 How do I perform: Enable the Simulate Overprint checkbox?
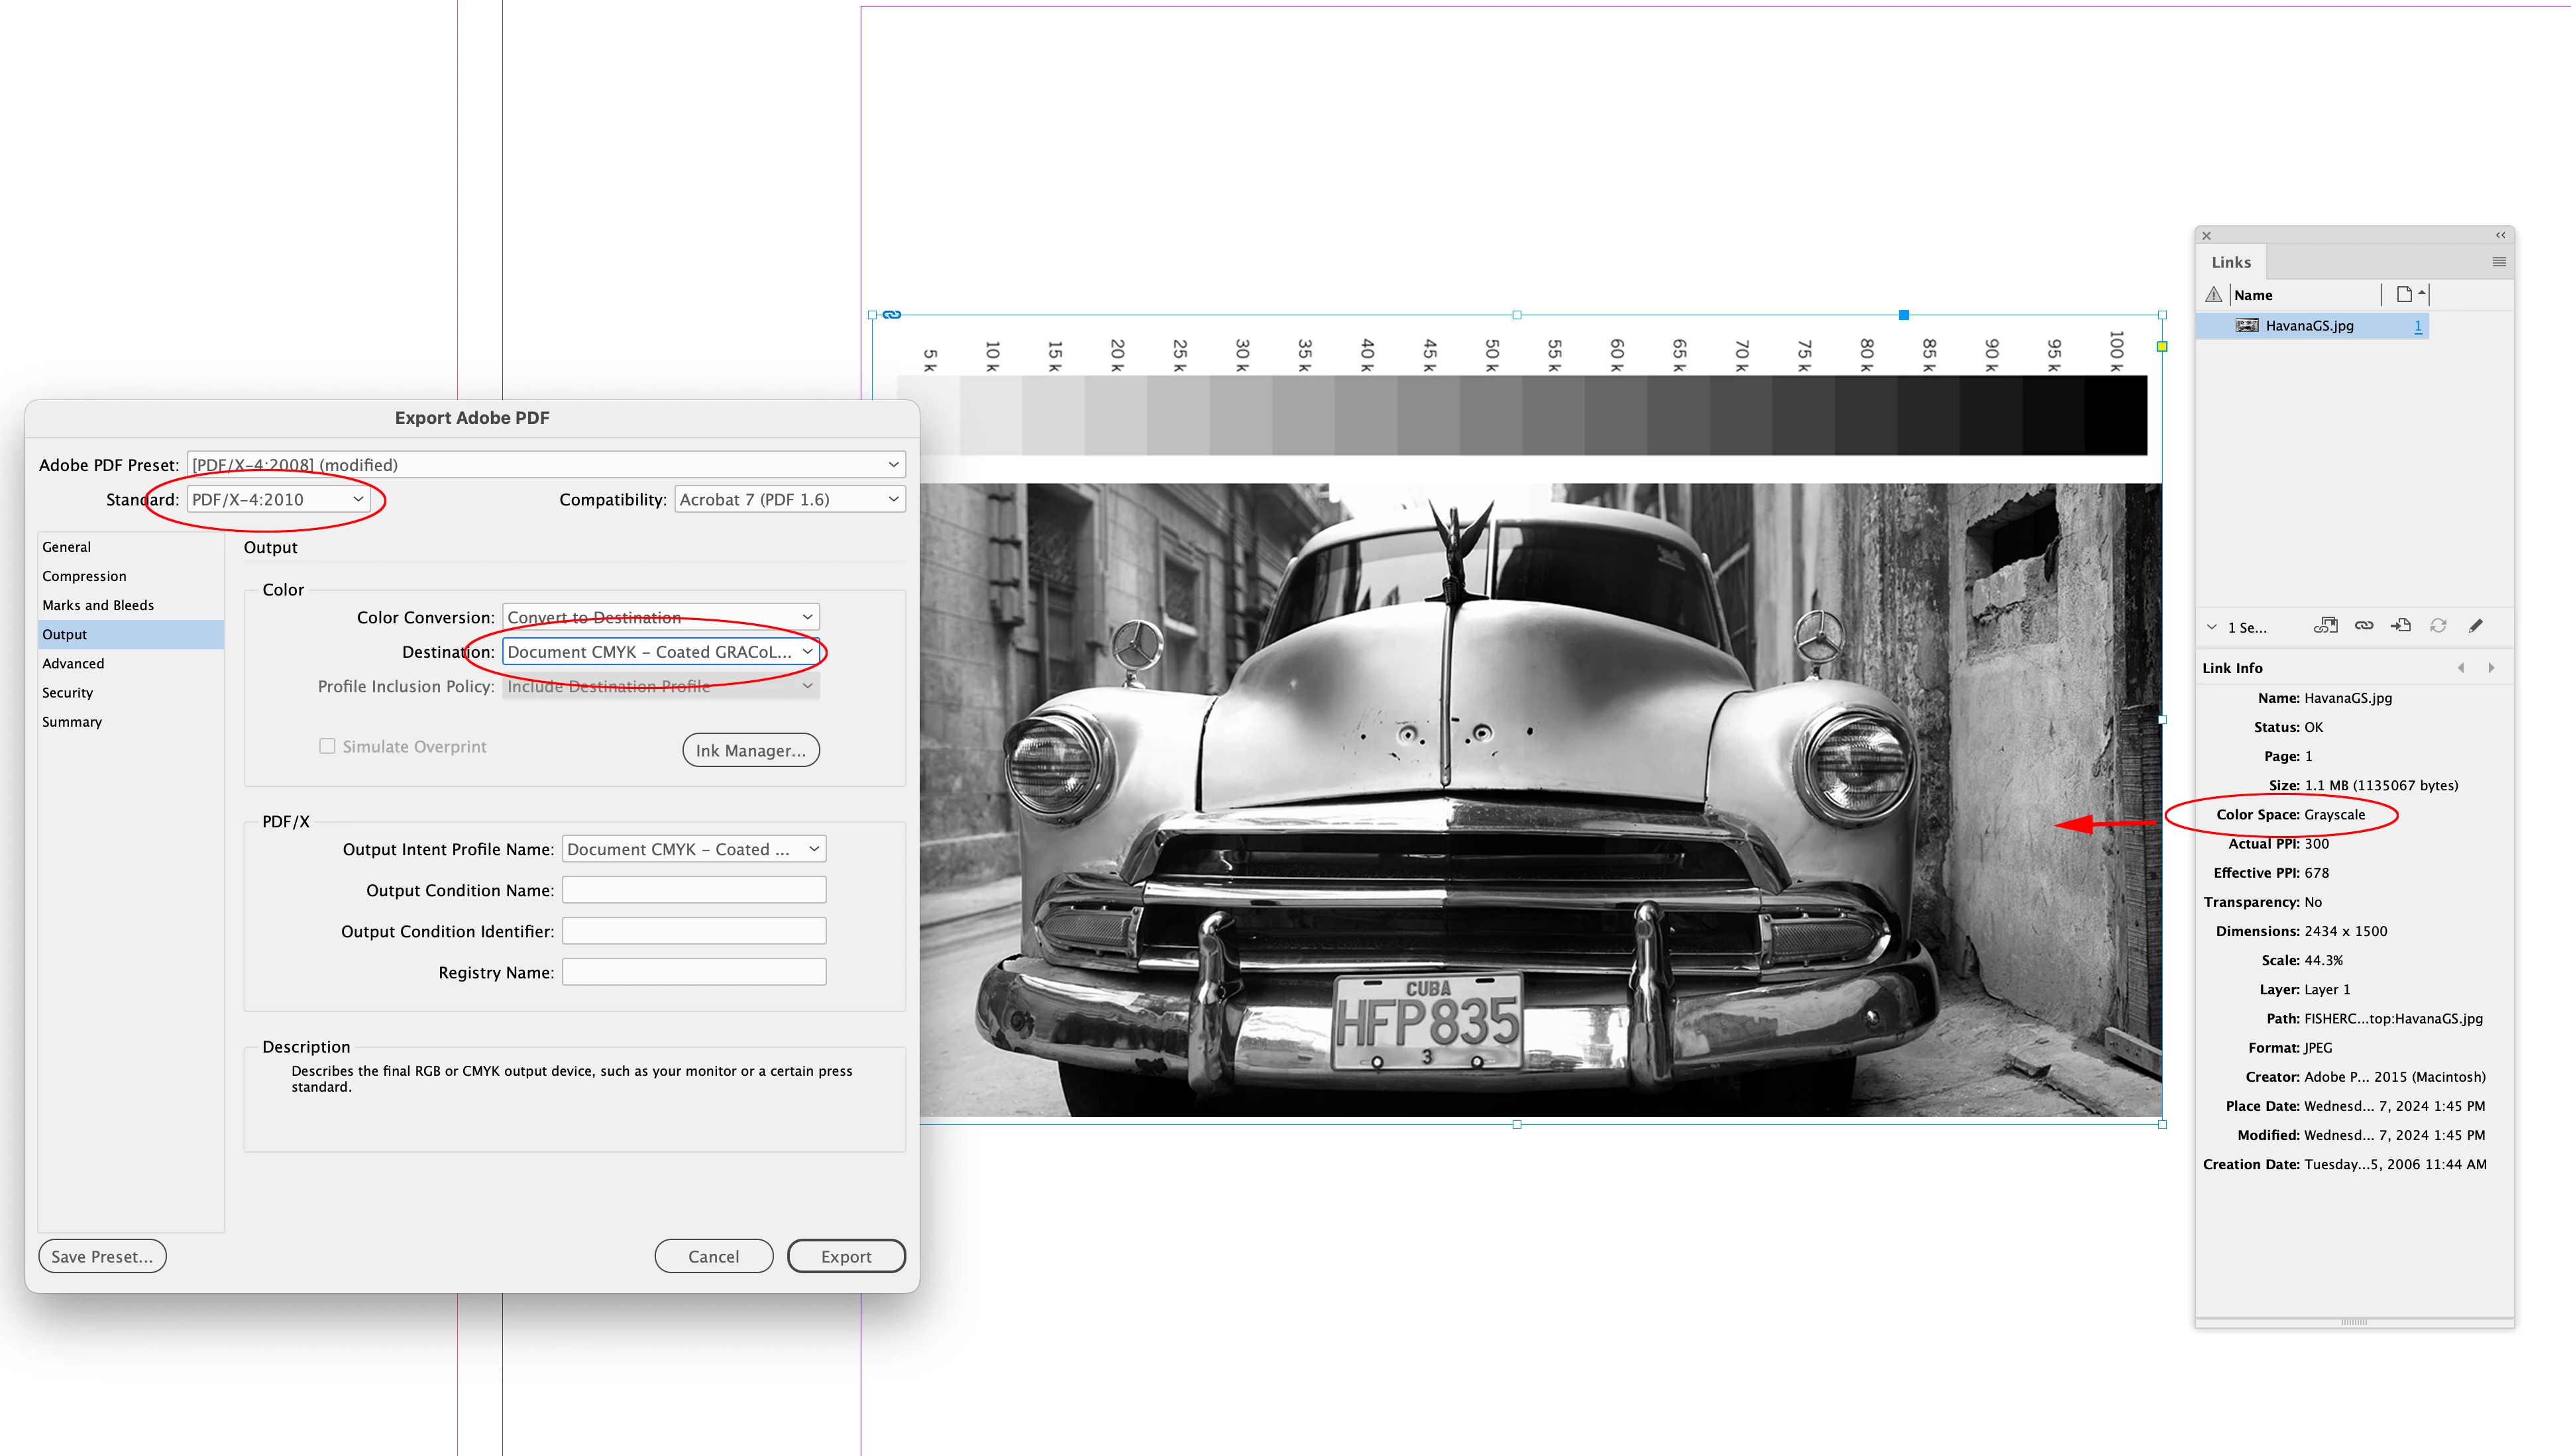point(327,746)
